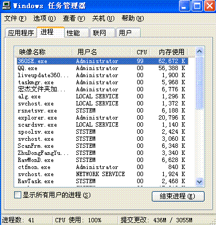Enable 显示所有用户的进程 checkbox

(x=17, y=195)
